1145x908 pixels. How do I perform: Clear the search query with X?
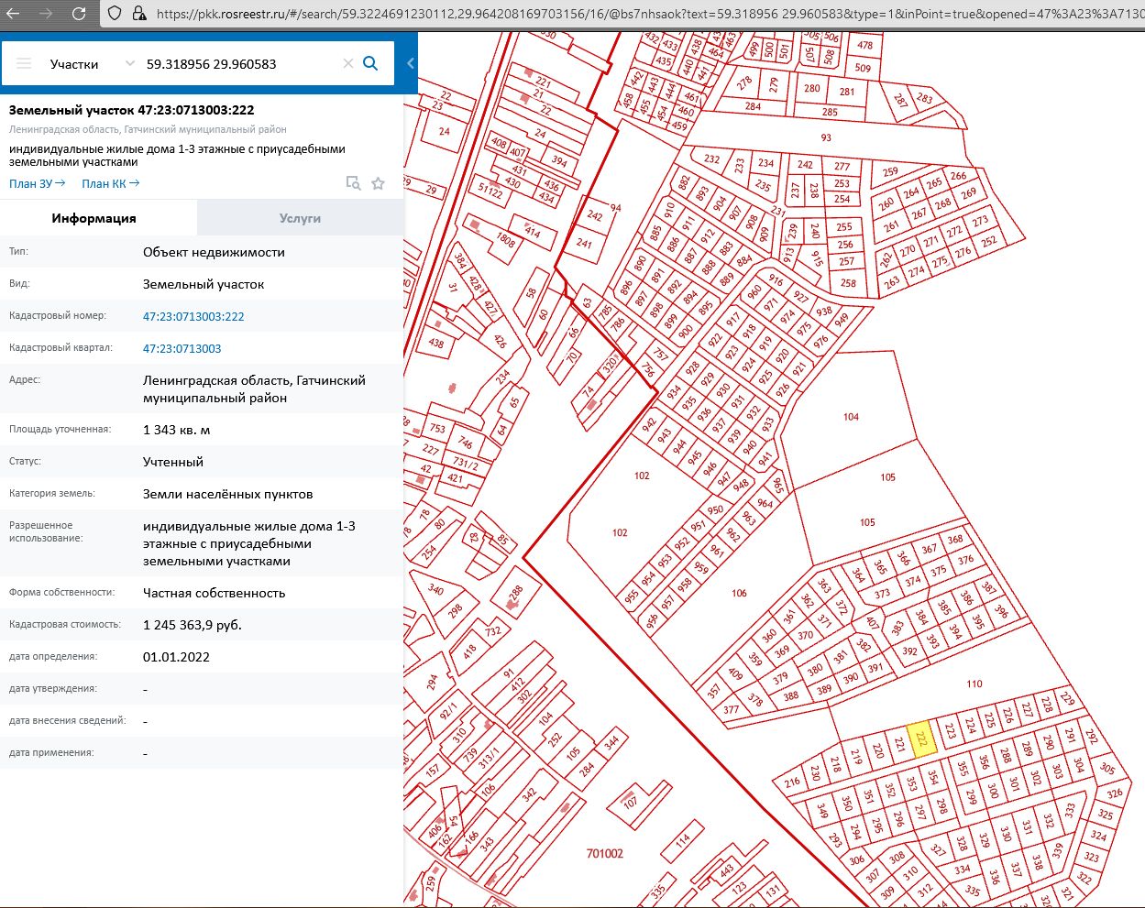tap(347, 64)
